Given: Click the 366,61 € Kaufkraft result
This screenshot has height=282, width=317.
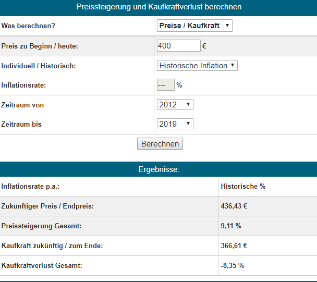Looking at the screenshot, I should click(234, 246).
